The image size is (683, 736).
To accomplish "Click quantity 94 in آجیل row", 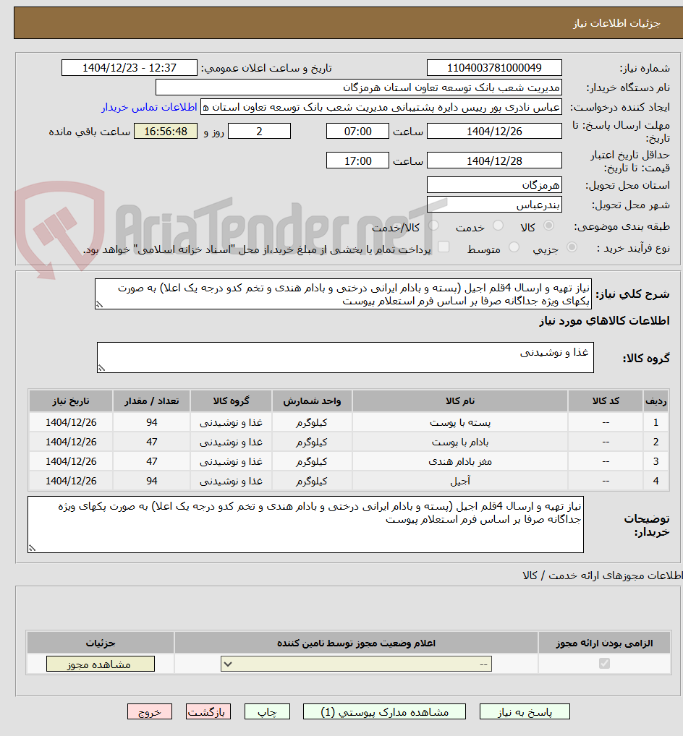I will pos(151,481).
